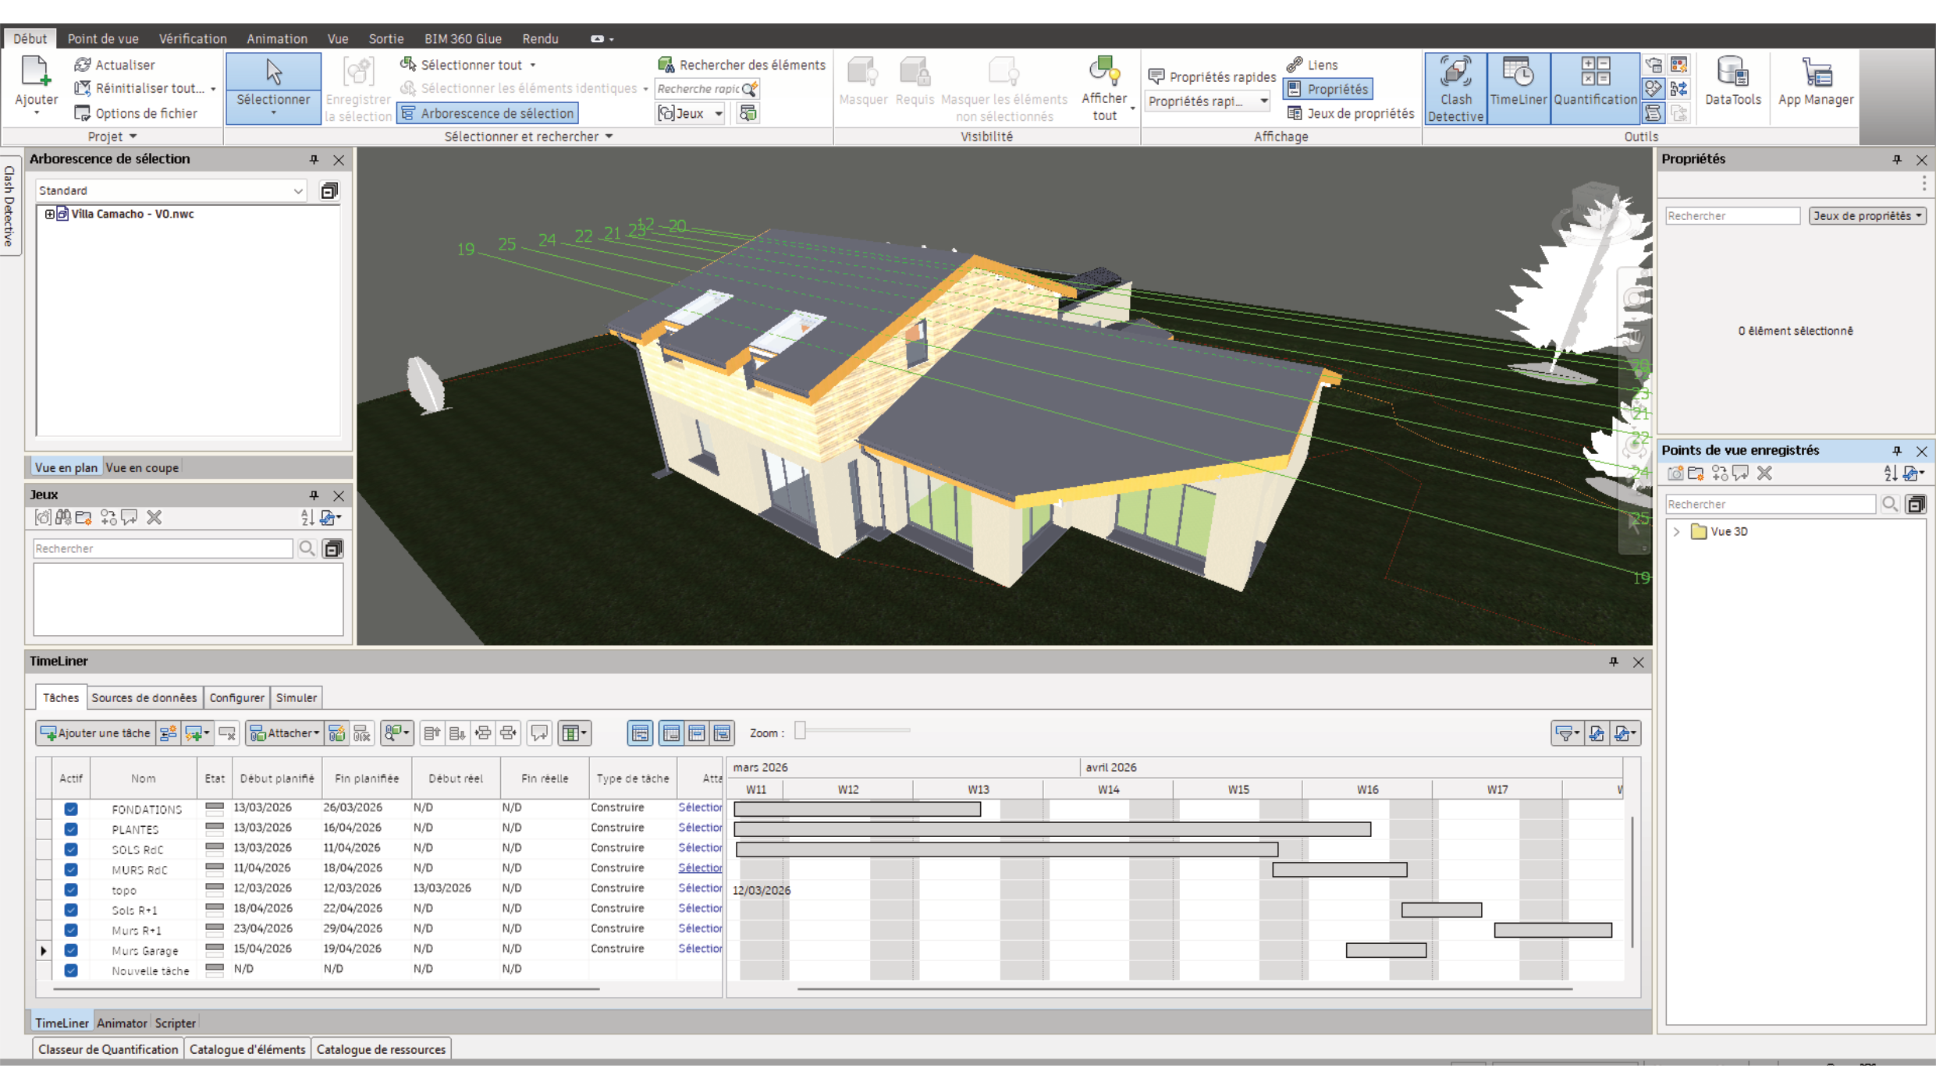Open the Sources de données tab
The width and height of the screenshot is (1936, 1089).
pos(144,697)
